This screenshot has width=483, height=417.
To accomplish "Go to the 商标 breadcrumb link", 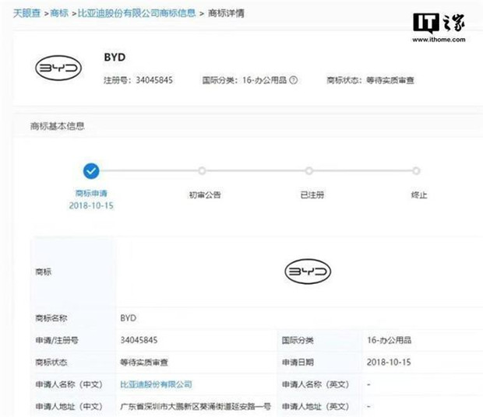I will [59, 13].
